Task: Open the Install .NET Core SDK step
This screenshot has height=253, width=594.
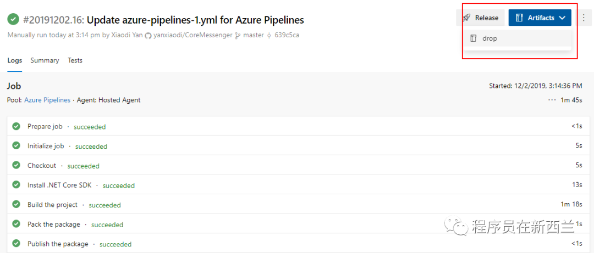Action: pos(297,185)
